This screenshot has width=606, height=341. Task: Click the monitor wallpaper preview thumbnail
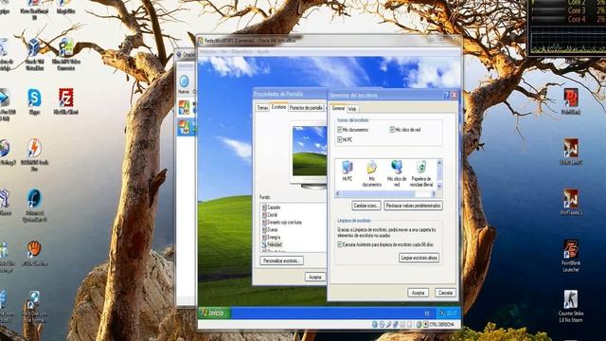click(310, 152)
